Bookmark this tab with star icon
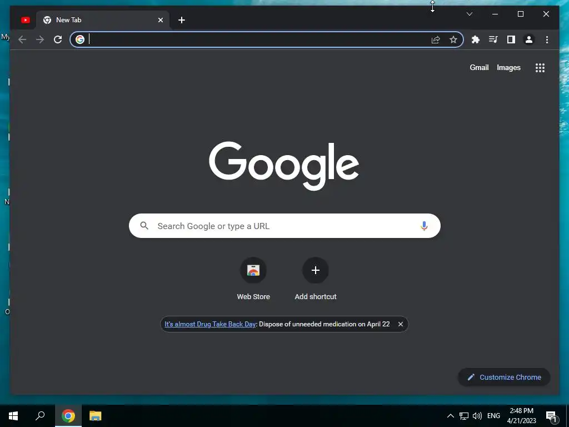Screen dimensions: 569x427 pyautogui.click(x=453, y=39)
